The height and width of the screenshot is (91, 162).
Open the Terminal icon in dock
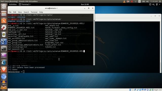tap(4, 49)
